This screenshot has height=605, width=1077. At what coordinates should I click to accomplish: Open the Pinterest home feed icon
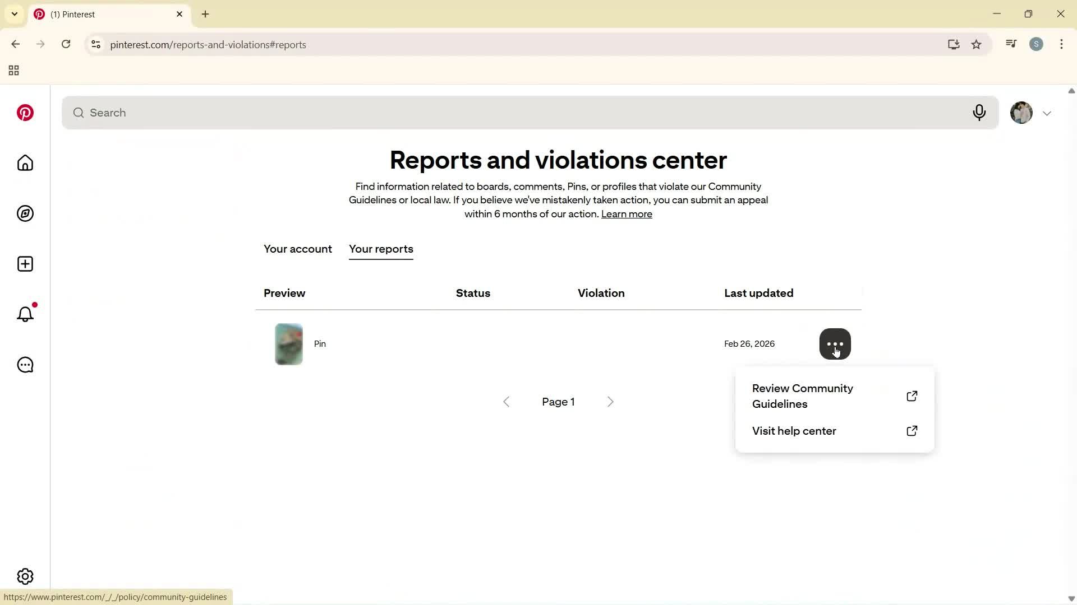(x=25, y=163)
